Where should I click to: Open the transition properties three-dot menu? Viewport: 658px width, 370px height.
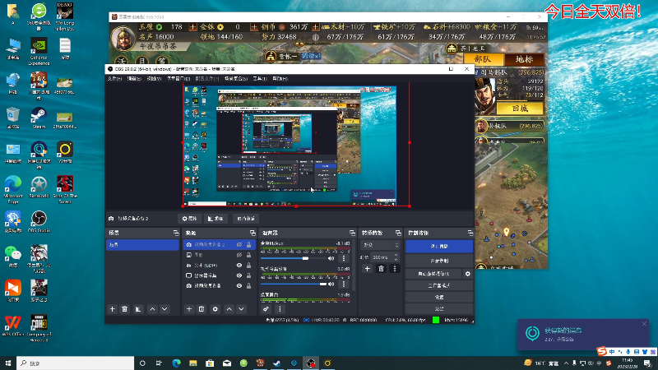[x=395, y=269]
